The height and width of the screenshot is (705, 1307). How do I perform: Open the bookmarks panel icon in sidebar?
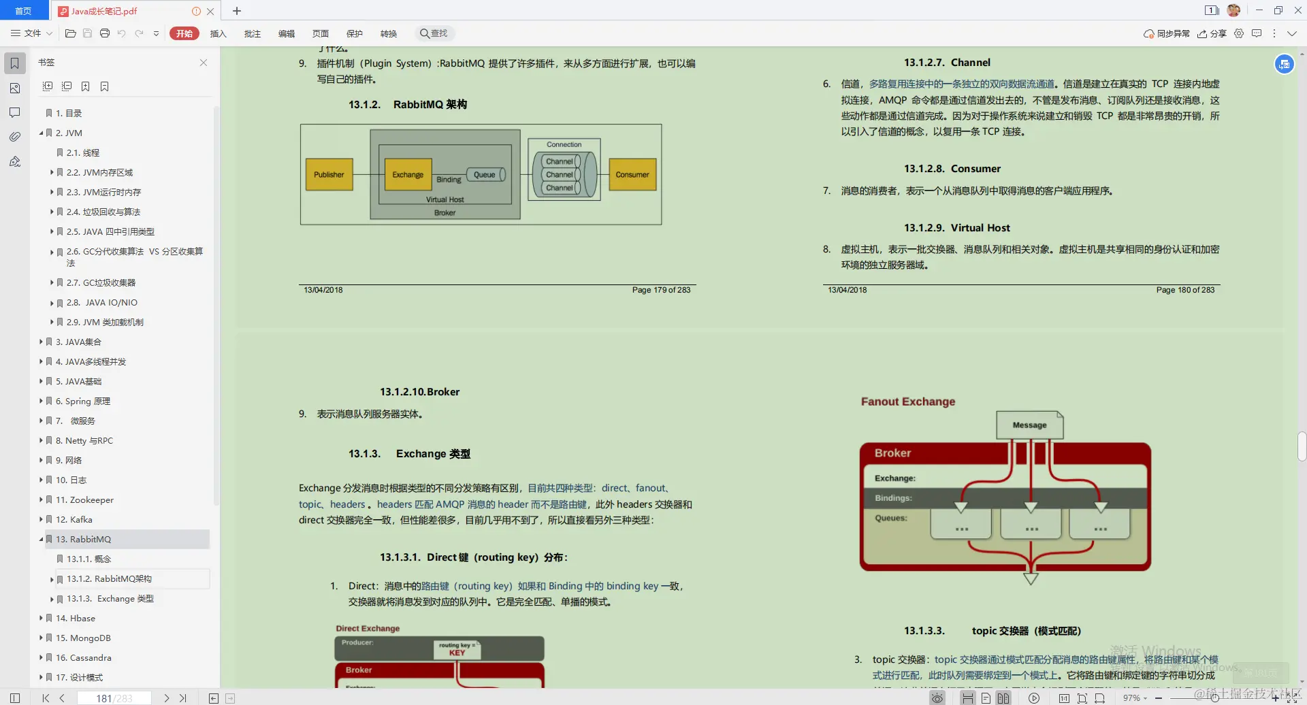pos(15,63)
